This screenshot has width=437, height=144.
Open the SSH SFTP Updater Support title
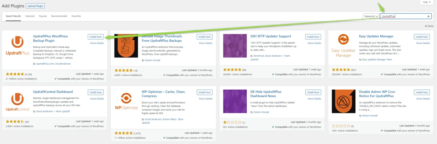tap(271, 36)
